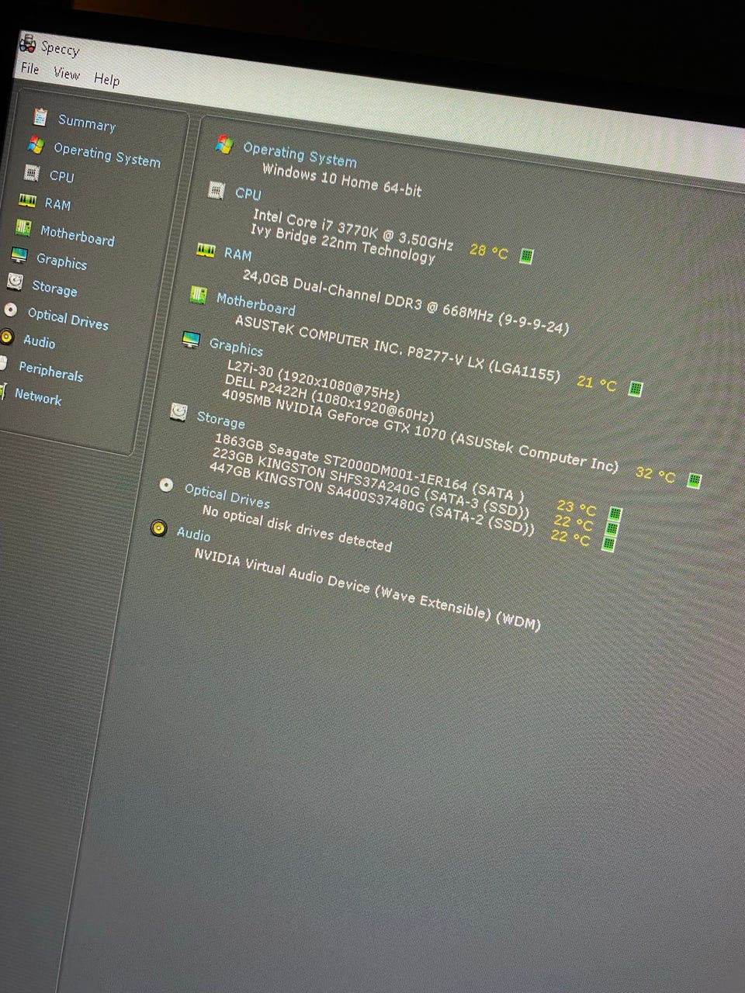Viewport: 745px width, 993px height.
Task: Click the Graphics heading link in summary
Action: pos(236,346)
